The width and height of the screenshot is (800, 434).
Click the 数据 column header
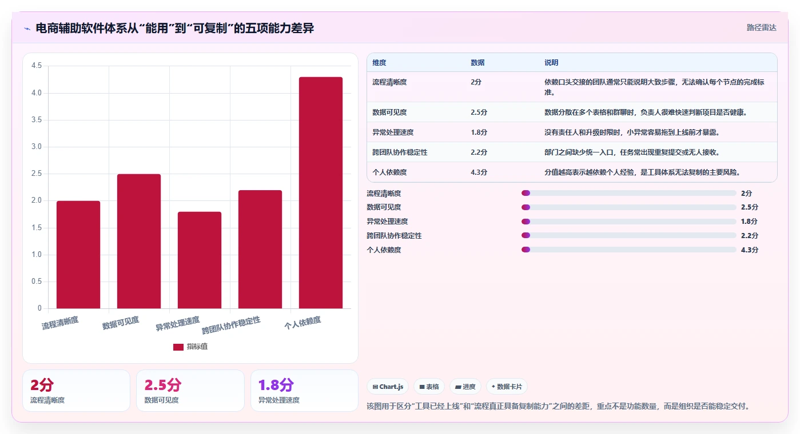tap(477, 63)
